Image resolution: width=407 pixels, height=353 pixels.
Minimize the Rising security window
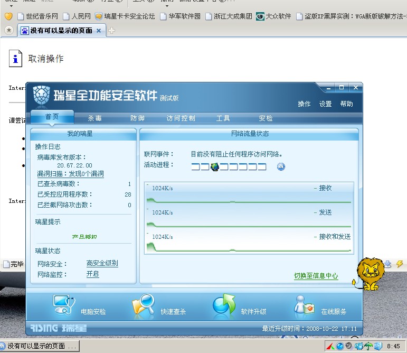tap(329, 88)
